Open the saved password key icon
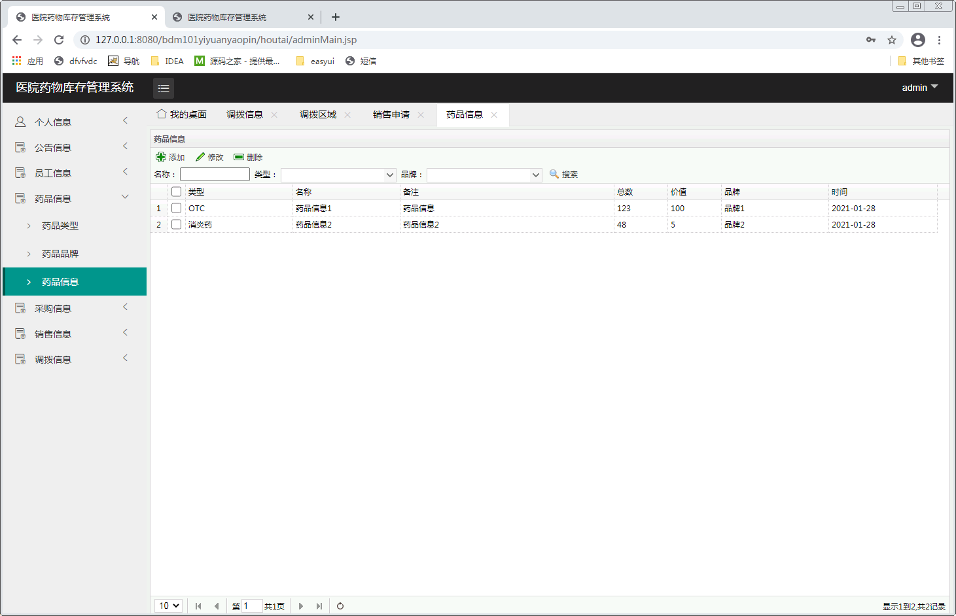The width and height of the screenshot is (956, 616). [x=871, y=40]
